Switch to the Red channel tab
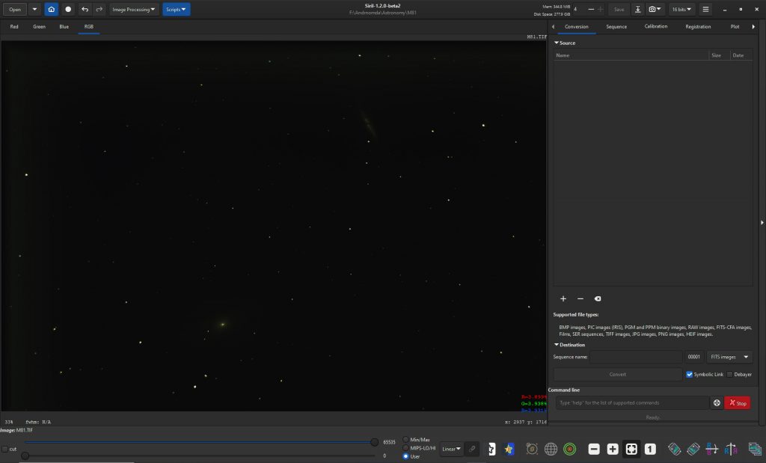The width and height of the screenshot is (766, 463). [14, 27]
